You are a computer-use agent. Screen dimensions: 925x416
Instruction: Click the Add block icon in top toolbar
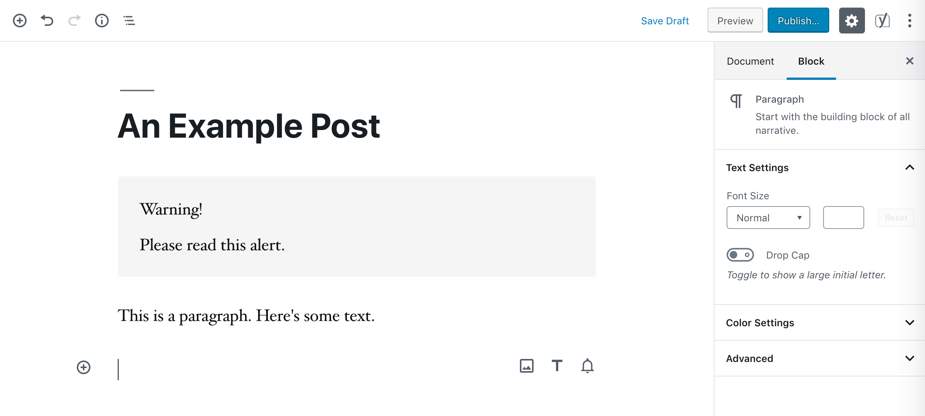(x=20, y=21)
